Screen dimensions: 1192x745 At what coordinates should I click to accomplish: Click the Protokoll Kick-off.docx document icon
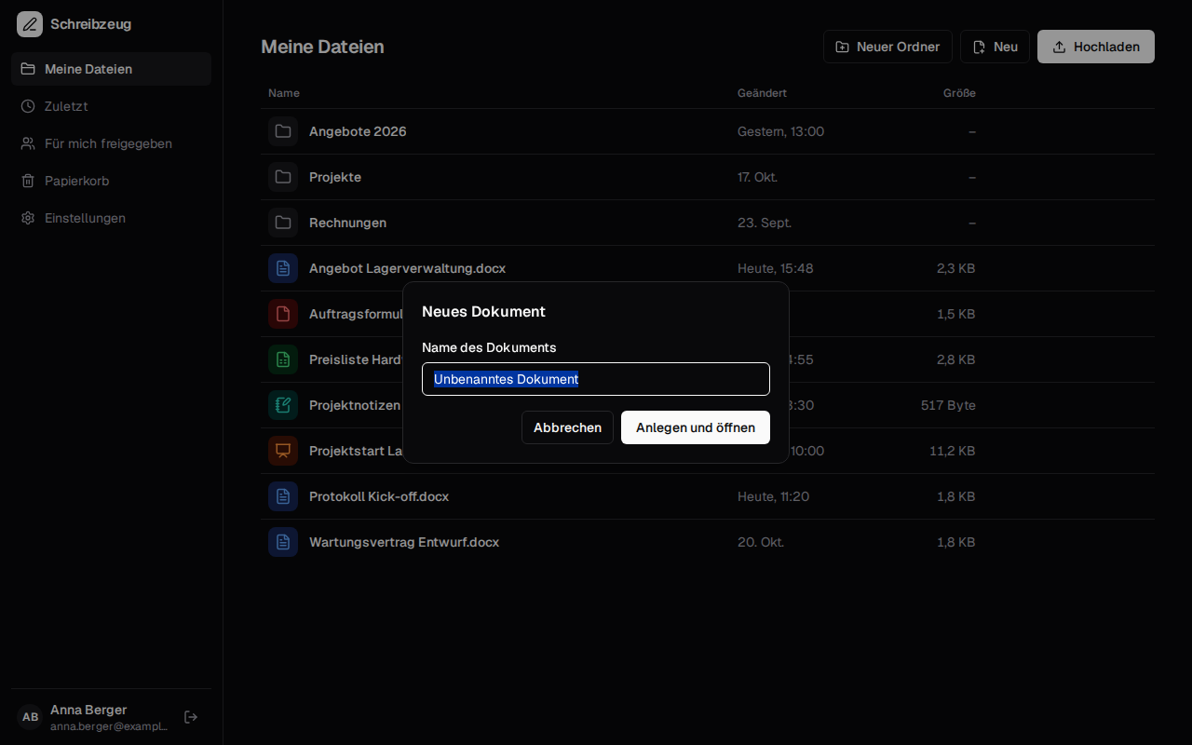point(283,496)
